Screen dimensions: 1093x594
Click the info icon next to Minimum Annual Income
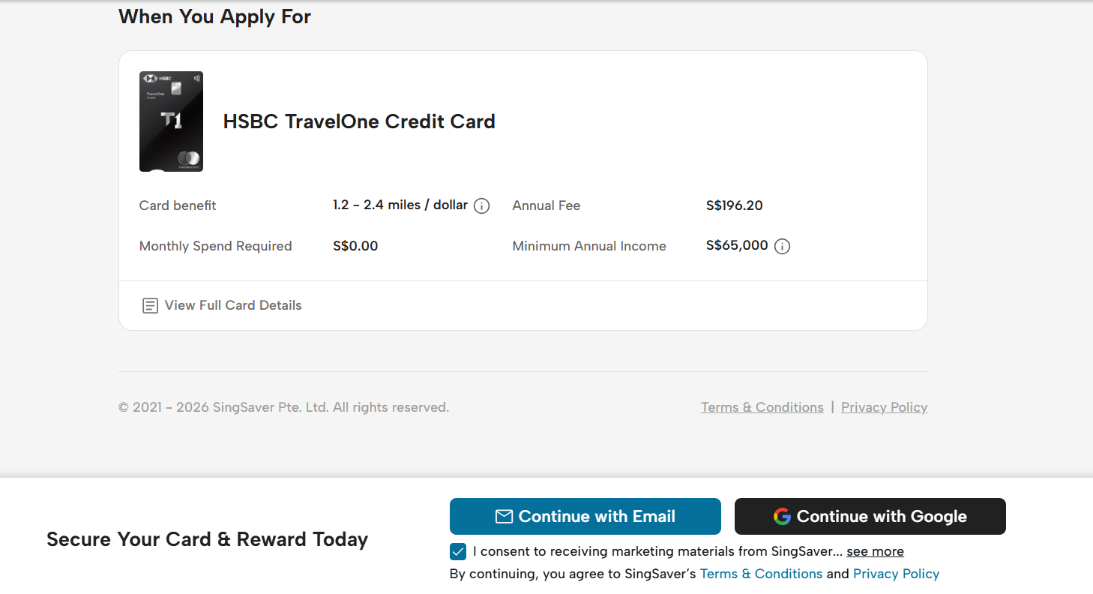782,246
